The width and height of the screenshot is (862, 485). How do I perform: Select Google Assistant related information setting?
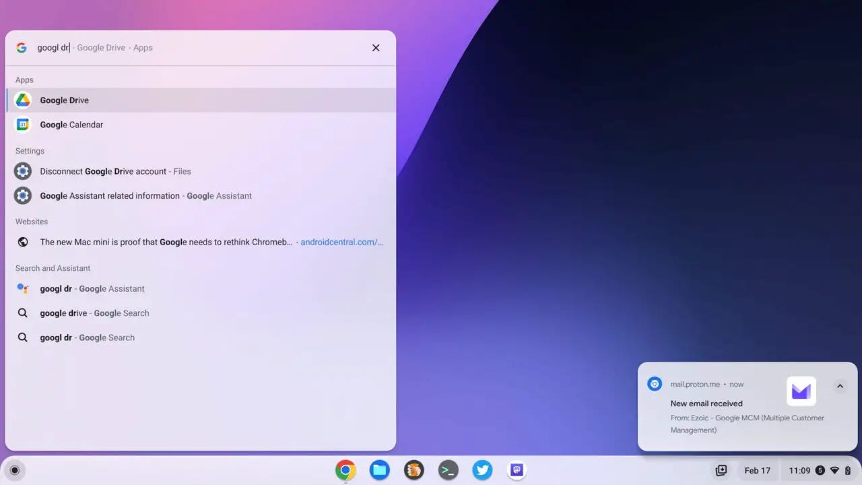coord(201,195)
